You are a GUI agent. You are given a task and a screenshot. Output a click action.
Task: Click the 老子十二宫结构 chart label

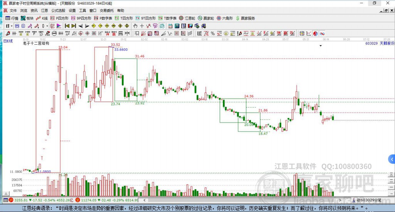point(36,43)
